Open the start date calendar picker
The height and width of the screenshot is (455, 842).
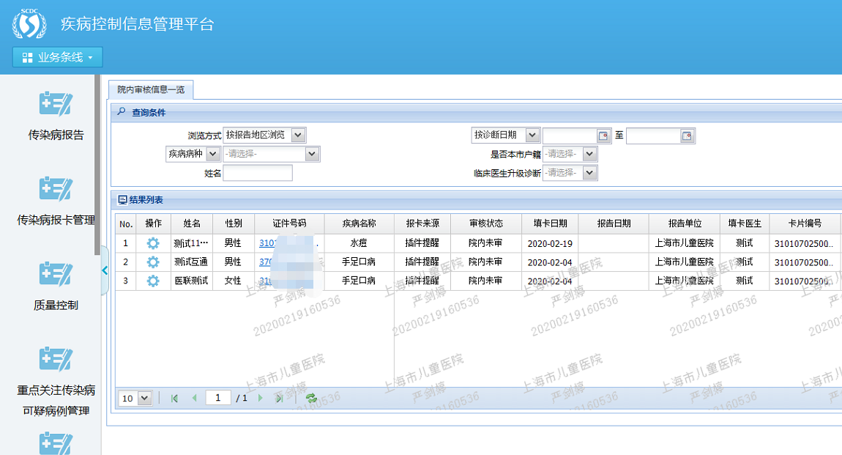point(603,136)
